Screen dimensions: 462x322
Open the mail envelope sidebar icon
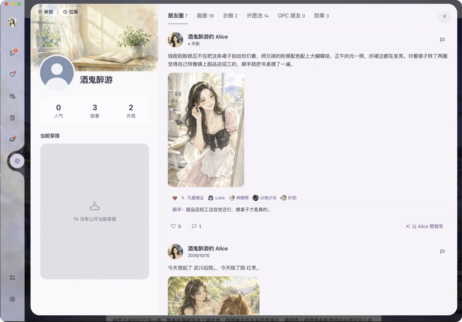pyautogui.click(x=12, y=96)
